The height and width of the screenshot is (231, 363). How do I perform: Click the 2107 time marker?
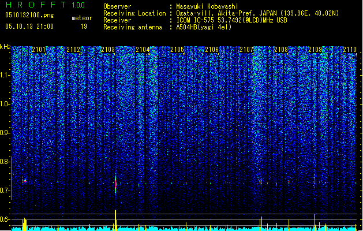(x=246, y=50)
